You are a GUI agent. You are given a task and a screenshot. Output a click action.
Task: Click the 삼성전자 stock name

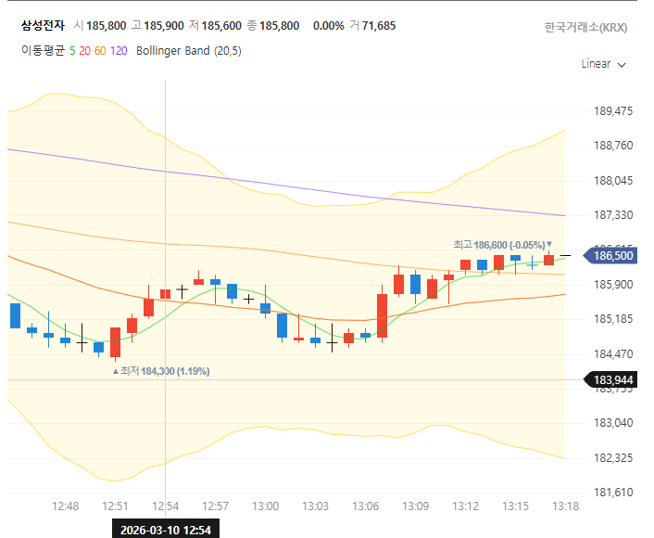[x=43, y=26]
